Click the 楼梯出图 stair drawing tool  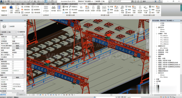tap(134, 9)
